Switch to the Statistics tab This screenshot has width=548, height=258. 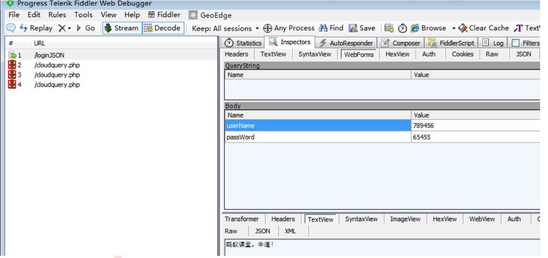tap(243, 43)
